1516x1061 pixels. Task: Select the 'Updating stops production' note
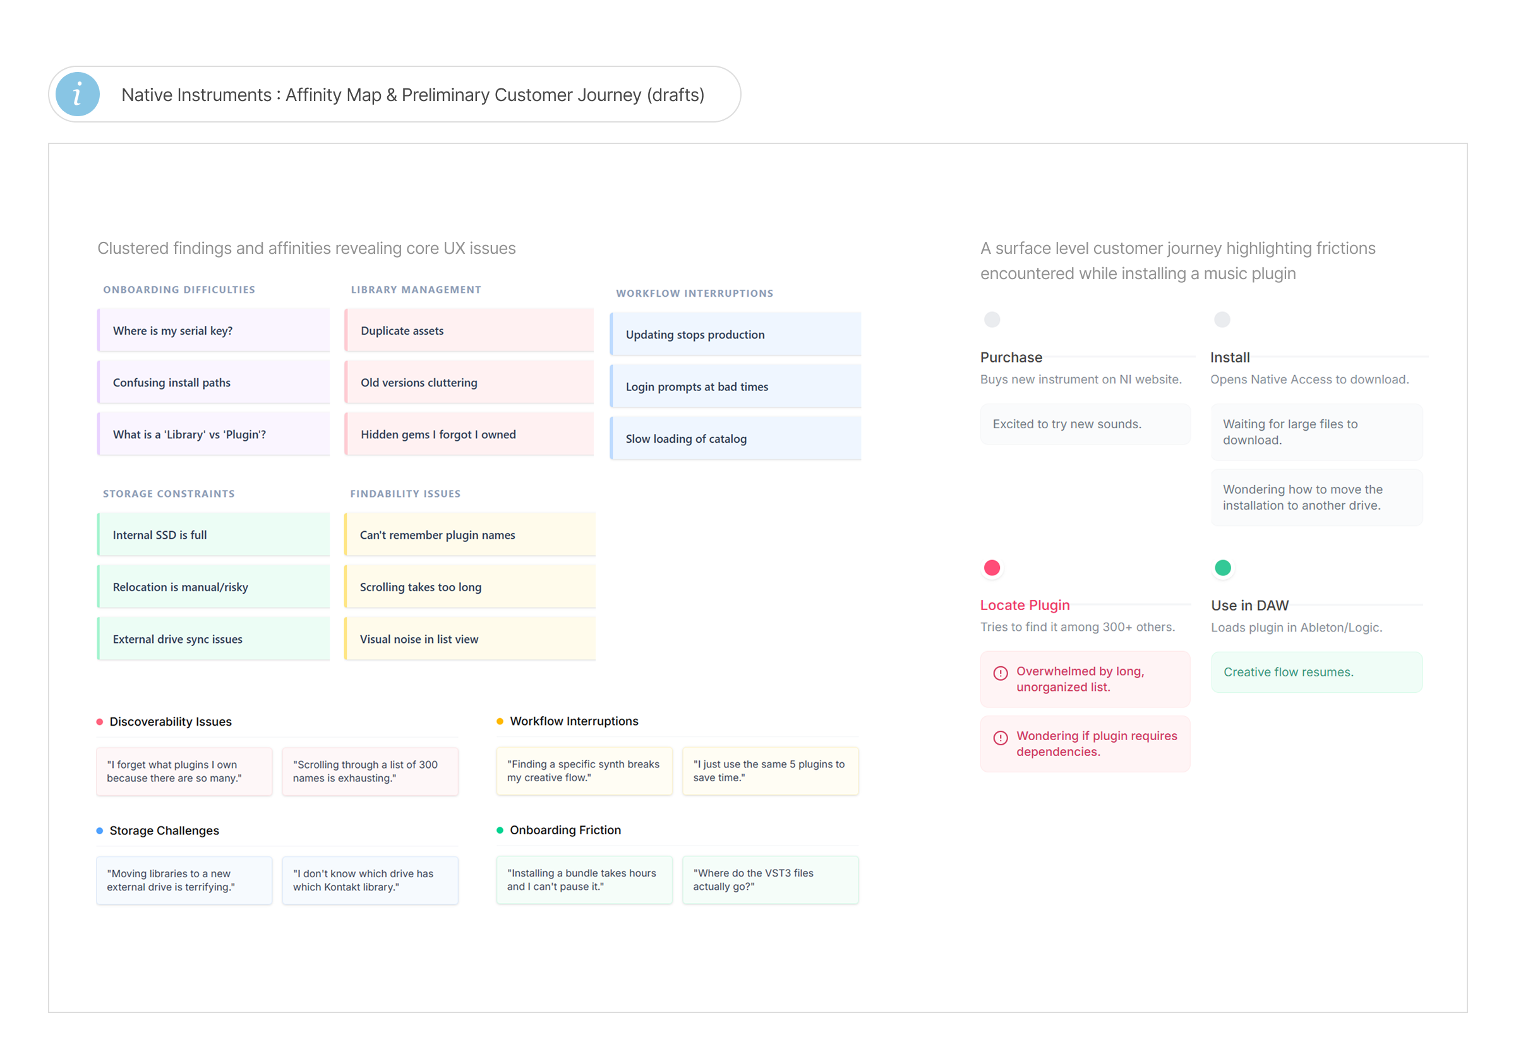(x=735, y=334)
